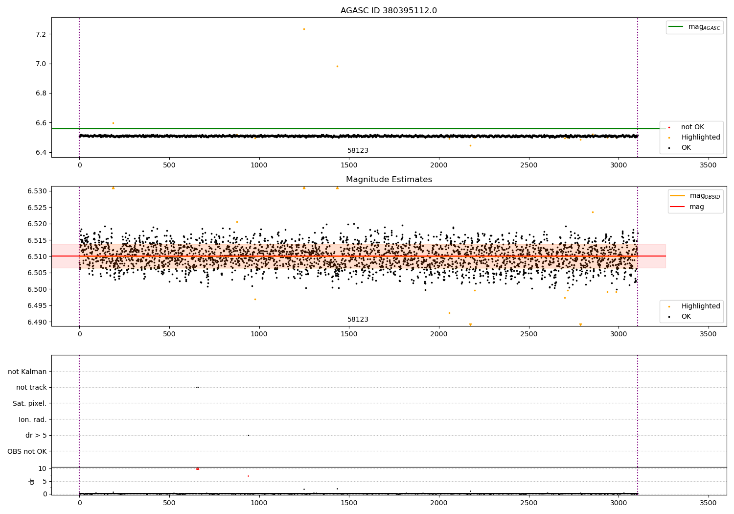The width and height of the screenshot is (734, 514).
Task: Click 'OK' legend entry in top plot
Action: point(679,148)
